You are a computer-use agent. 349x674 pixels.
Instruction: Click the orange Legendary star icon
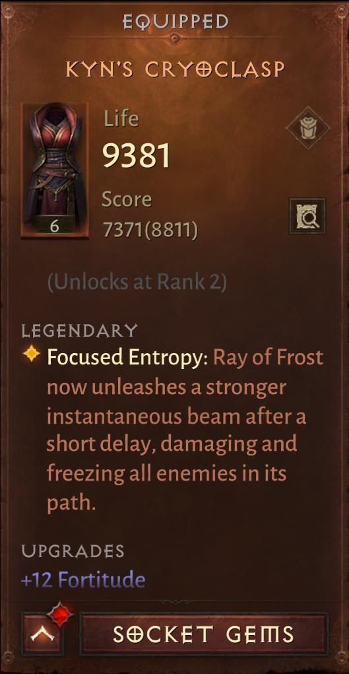tap(32, 355)
